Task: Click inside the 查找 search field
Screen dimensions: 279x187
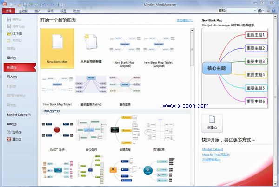Action: (x=240, y=11)
